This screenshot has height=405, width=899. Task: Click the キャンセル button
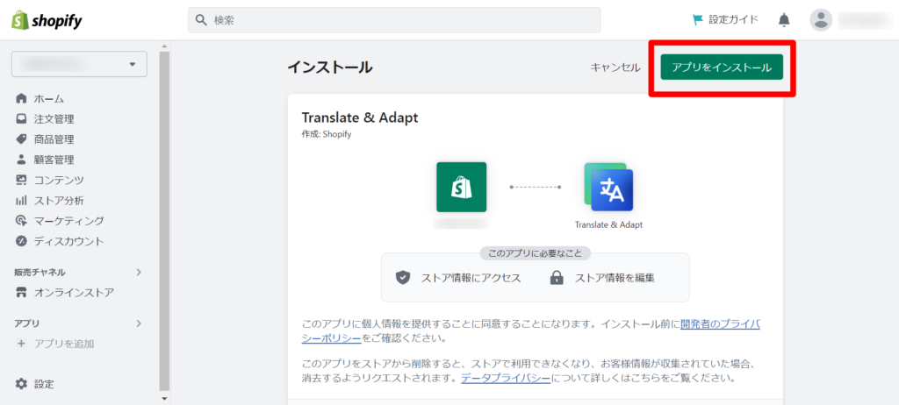pyautogui.click(x=615, y=67)
